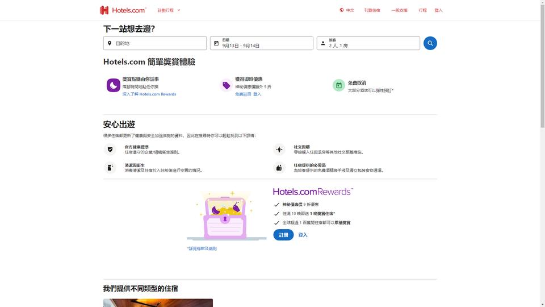Click the 神秘優惠價 9 折優惠 line
Screen dimensions: 545x307
pyautogui.click(x=300, y=205)
